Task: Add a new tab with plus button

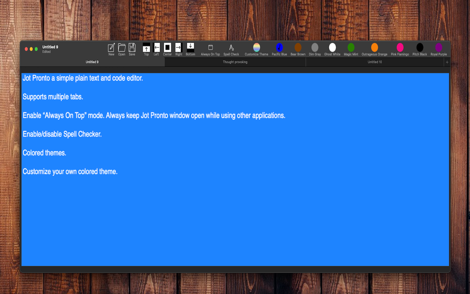Action: pyautogui.click(x=447, y=62)
